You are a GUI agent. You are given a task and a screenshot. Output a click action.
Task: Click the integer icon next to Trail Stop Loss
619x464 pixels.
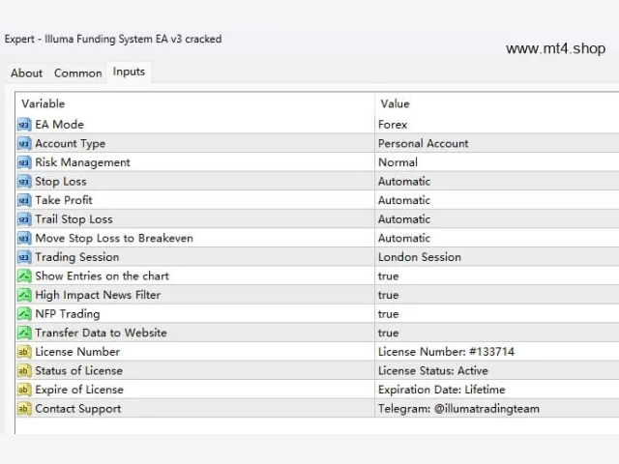point(24,219)
